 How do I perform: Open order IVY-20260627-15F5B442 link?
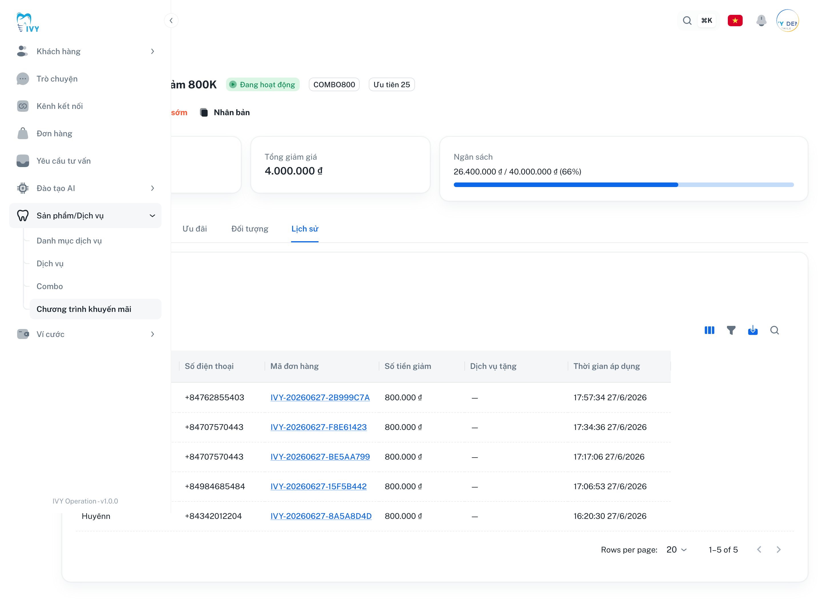click(x=318, y=486)
